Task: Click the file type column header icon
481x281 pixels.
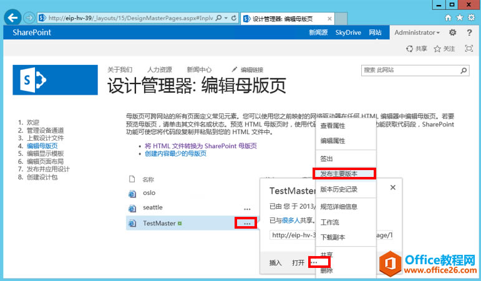Action: (x=132, y=179)
